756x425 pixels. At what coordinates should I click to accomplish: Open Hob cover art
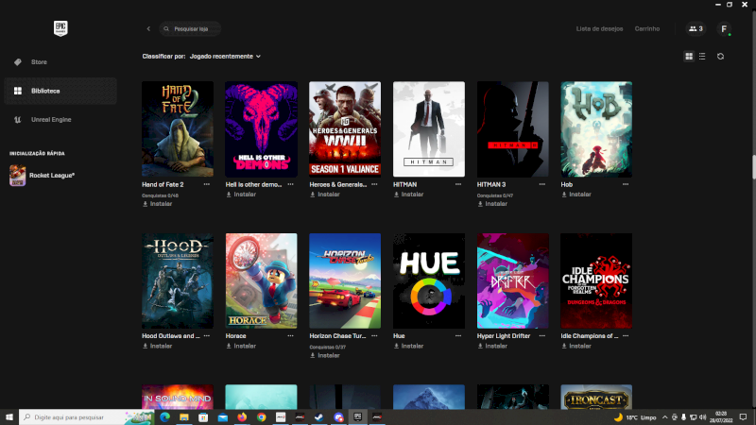pos(596,128)
